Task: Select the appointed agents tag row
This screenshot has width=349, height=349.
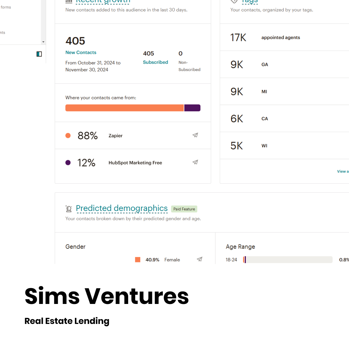Action: 285,37
